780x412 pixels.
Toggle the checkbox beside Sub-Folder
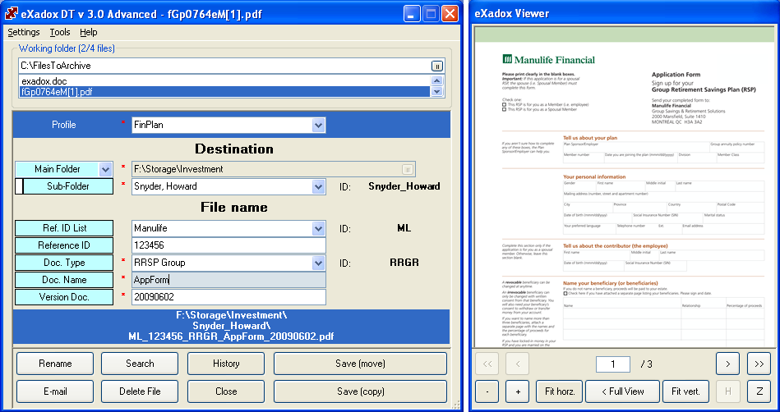pos(19,186)
